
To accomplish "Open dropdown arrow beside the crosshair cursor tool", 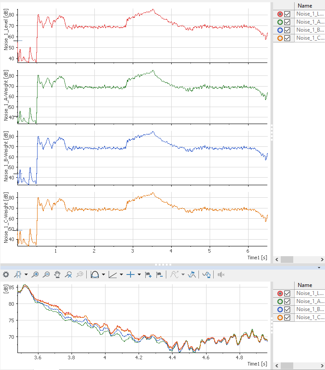I will click(x=139, y=274).
